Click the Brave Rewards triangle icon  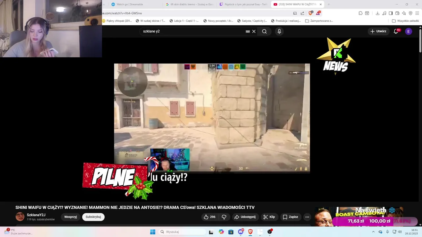(x=318, y=13)
